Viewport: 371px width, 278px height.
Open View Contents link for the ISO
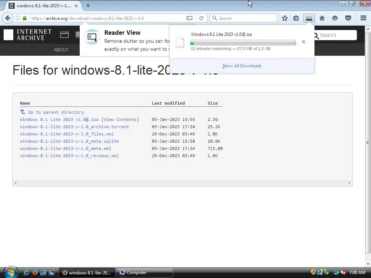[120, 119]
